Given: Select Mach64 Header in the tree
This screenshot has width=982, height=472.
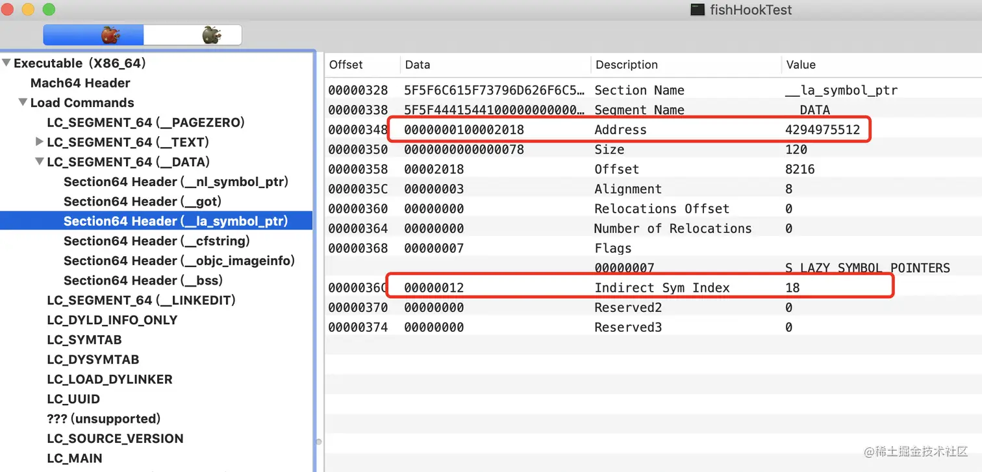Looking at the screenshot, I should 80,83.
